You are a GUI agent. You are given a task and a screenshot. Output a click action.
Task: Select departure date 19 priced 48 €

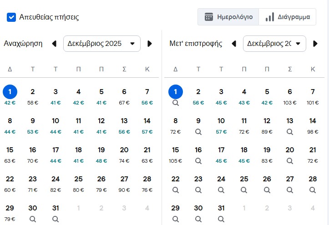click(x=101, y=154)
